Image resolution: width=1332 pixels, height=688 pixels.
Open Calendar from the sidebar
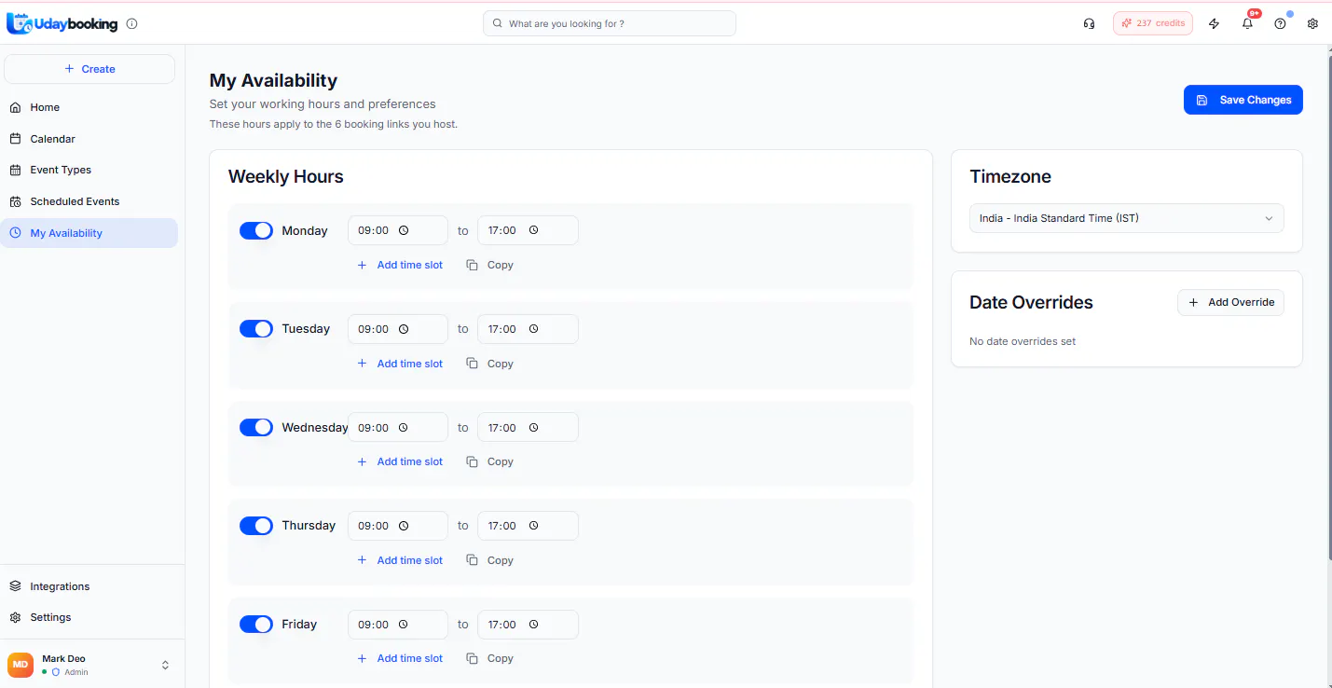90,139
